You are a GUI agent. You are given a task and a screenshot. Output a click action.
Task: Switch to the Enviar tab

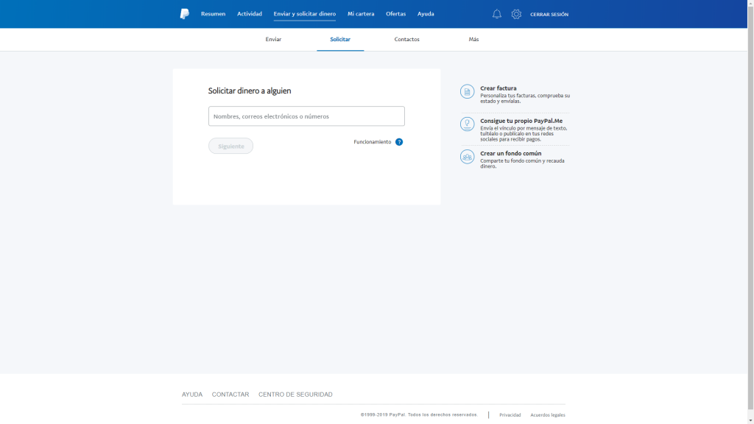click(x=273, y=39)
